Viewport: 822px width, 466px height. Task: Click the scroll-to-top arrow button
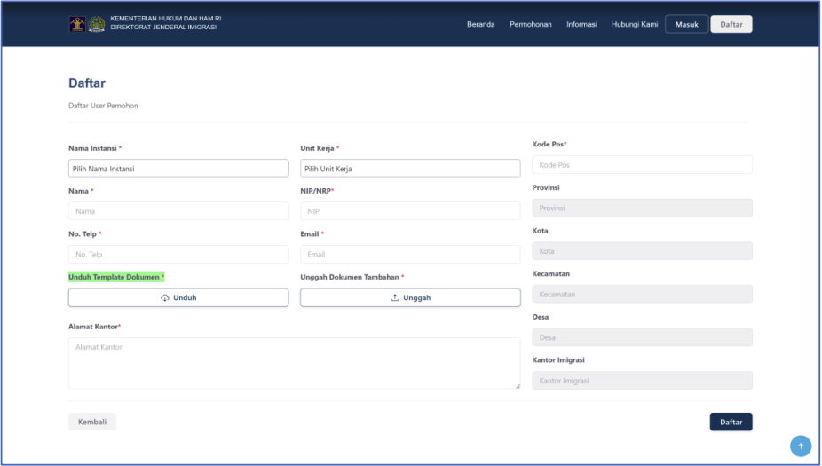pyautogui.click(x=801, y=446)
